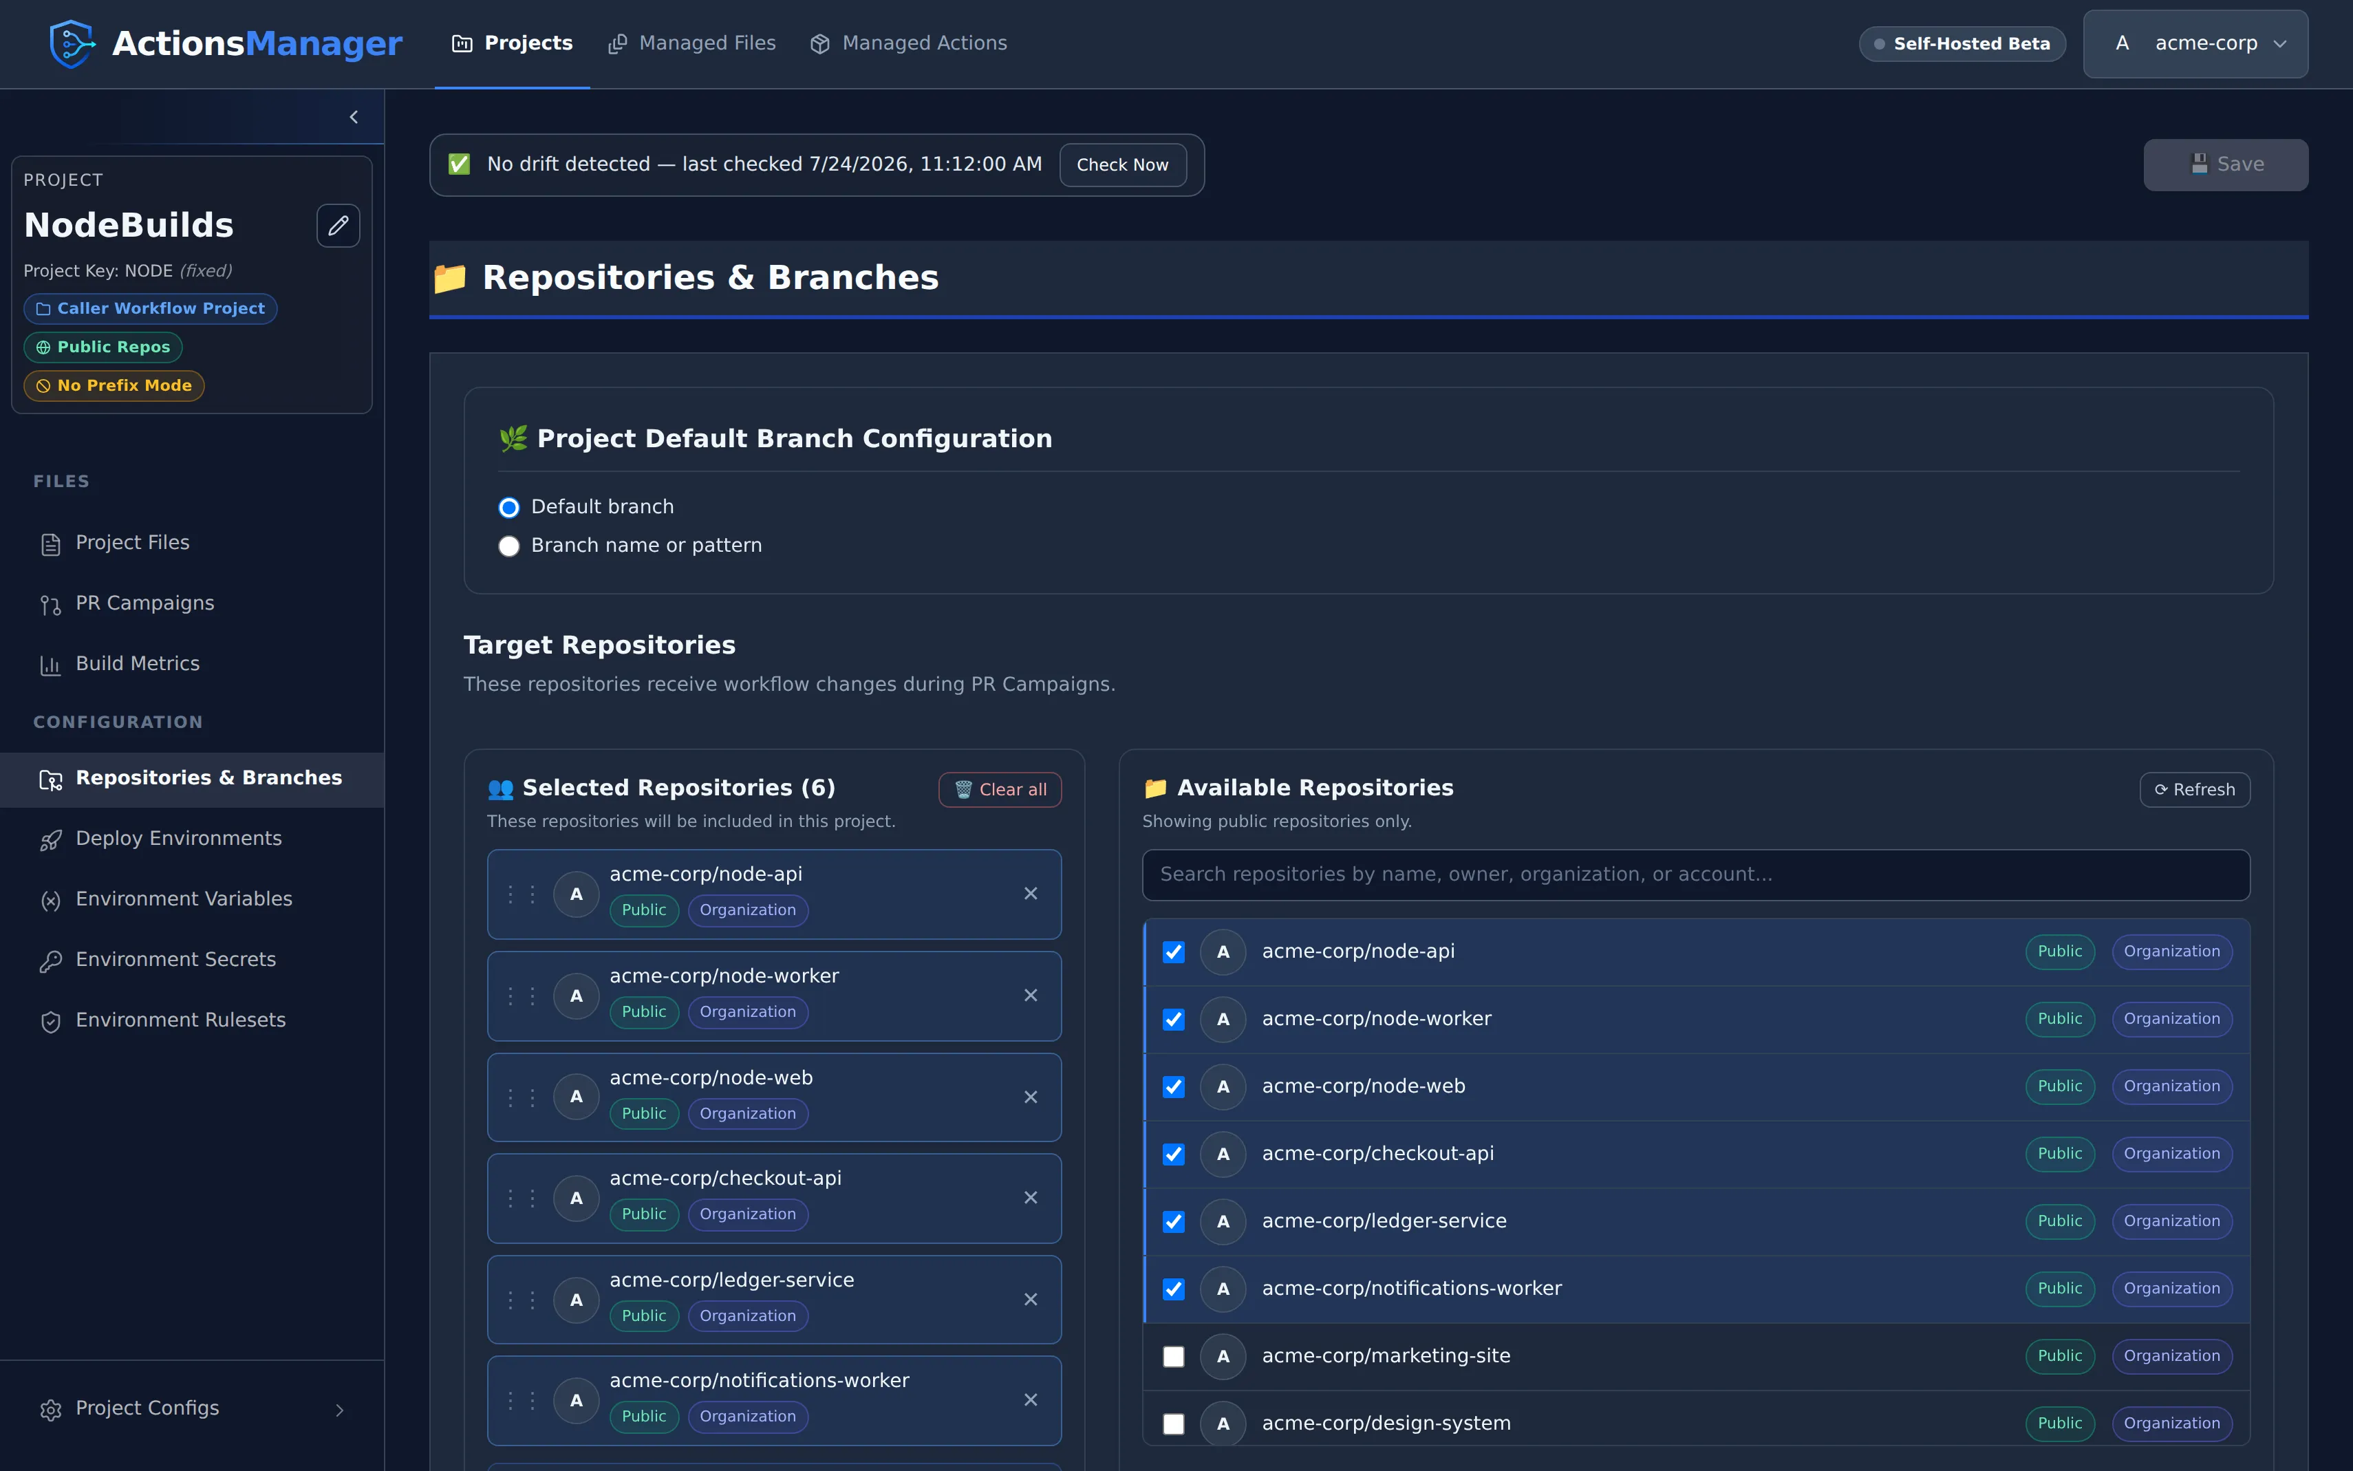Remove acme-corp/node-web from selected list
2353x1471 pixels.
tap(1030, 1097)
